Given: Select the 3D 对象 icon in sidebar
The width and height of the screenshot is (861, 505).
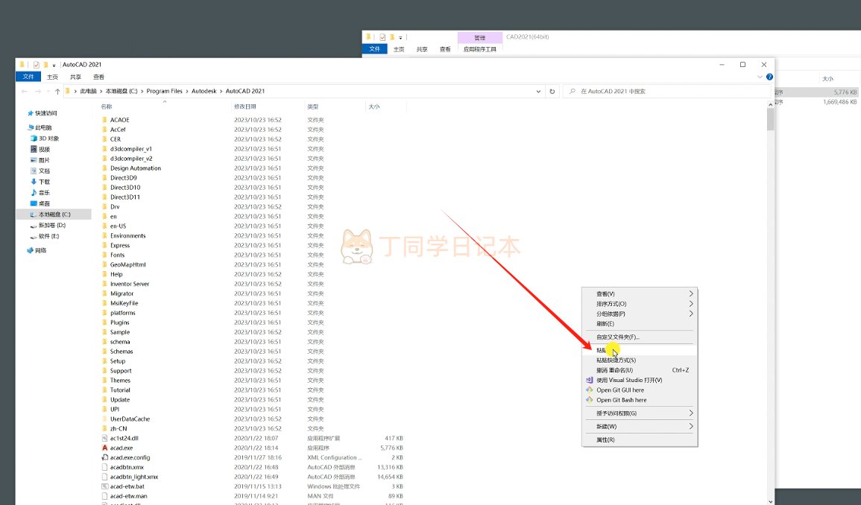Looking at the screenshot, I should [x=34, y=139].
